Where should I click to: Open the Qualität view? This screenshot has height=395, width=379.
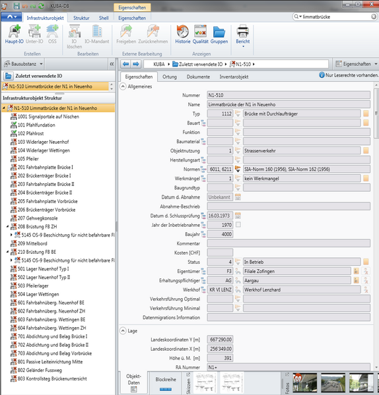(x=201, y=34)
